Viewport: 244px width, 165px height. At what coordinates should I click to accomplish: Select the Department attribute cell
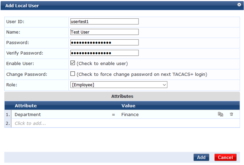28,115
